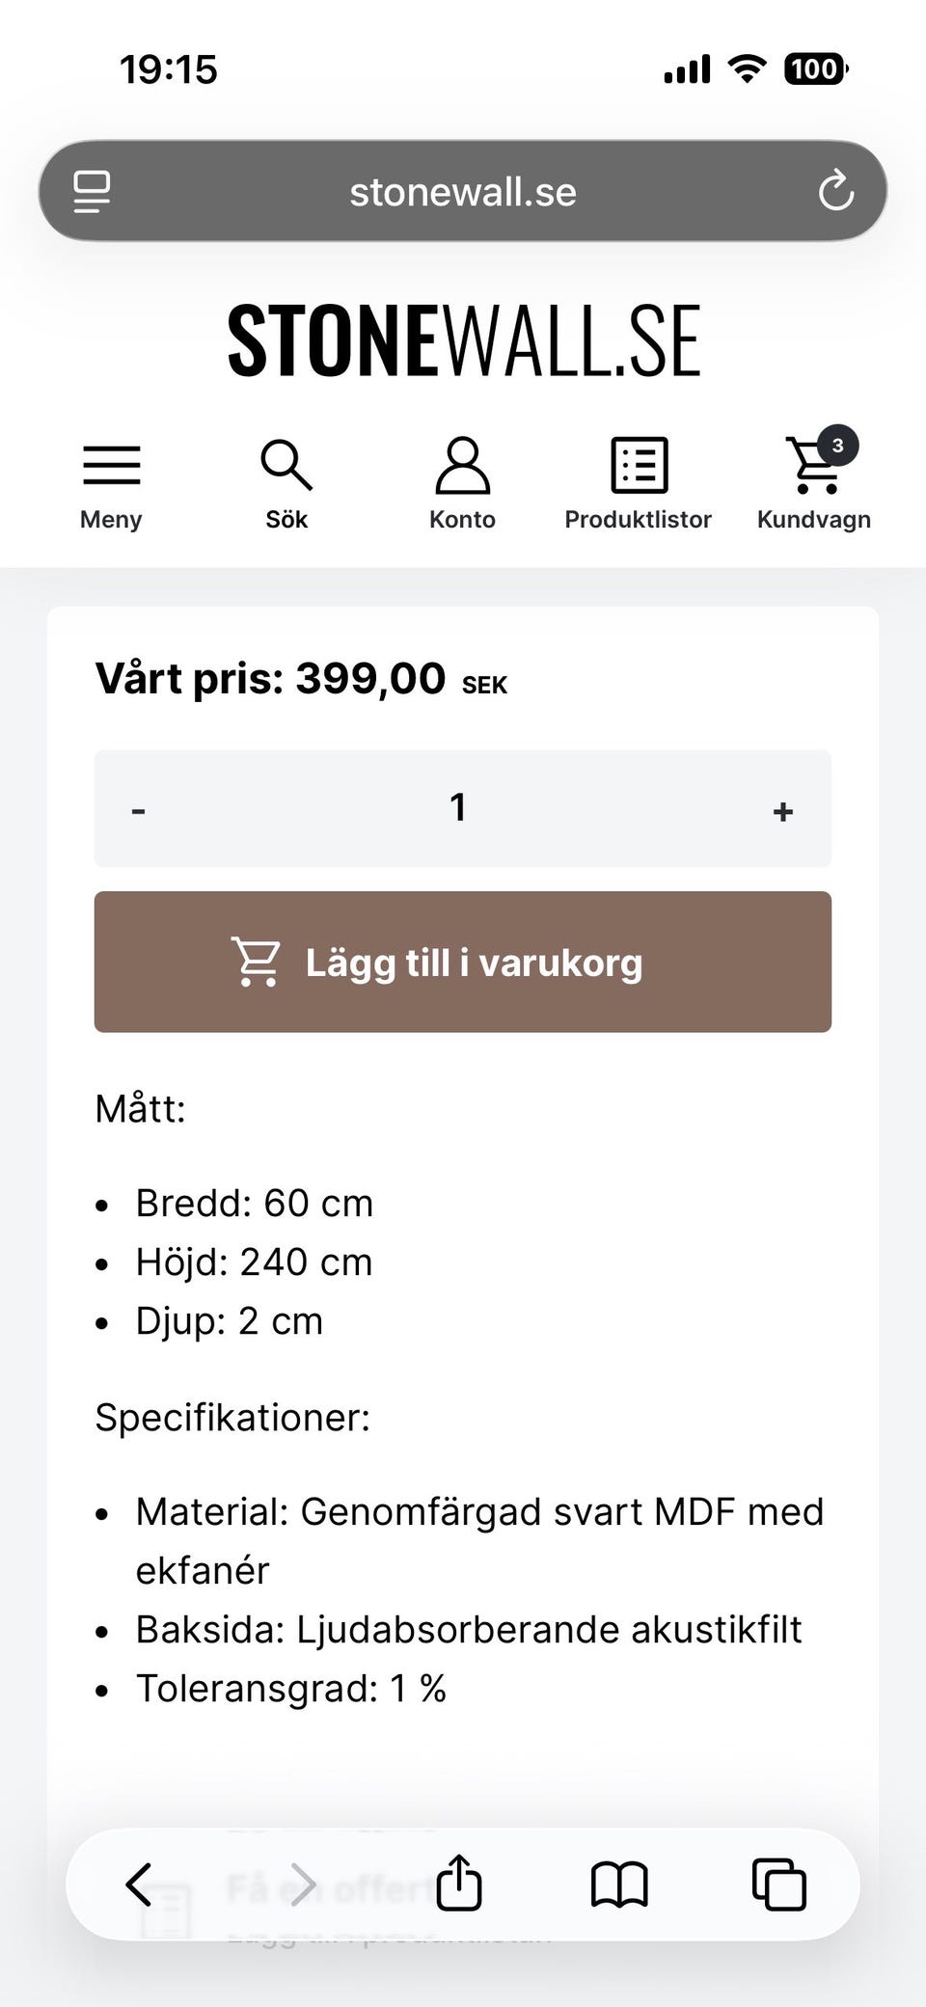
Task: Open the Kundvagn shopping cart
Action: [x=813, y=484]
